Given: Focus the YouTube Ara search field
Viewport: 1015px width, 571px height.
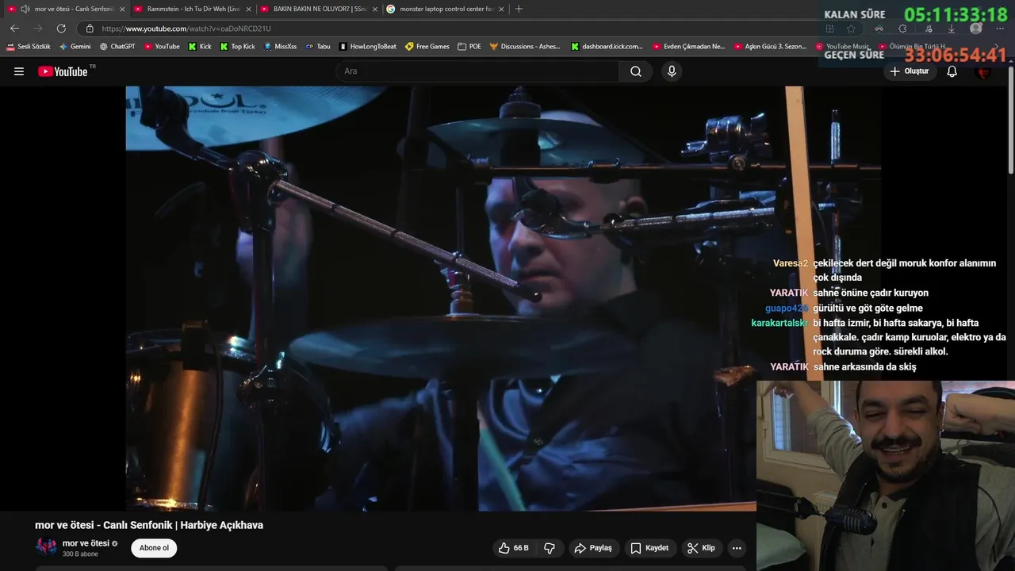Looking at the screenshot, I should (477, 71).
